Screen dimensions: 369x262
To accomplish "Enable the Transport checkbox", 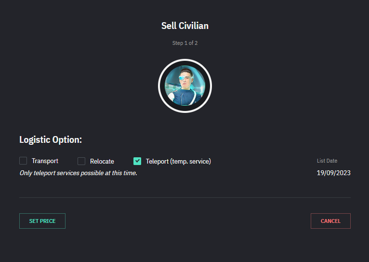I will click(x=23, y=161).
